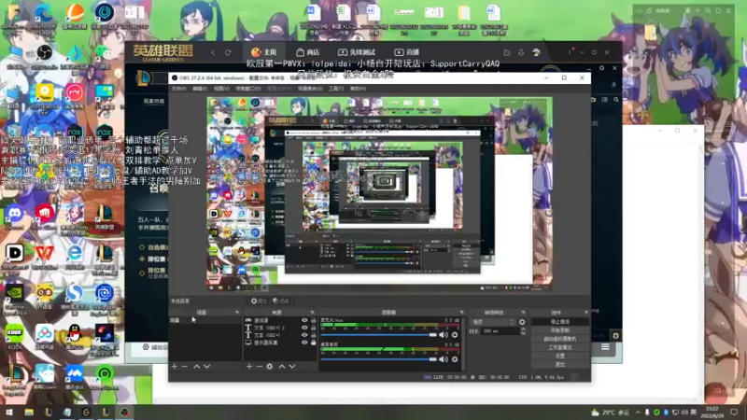
Task: Pop out the 场景 Scenes dock panel
Action: coord(237,313)
